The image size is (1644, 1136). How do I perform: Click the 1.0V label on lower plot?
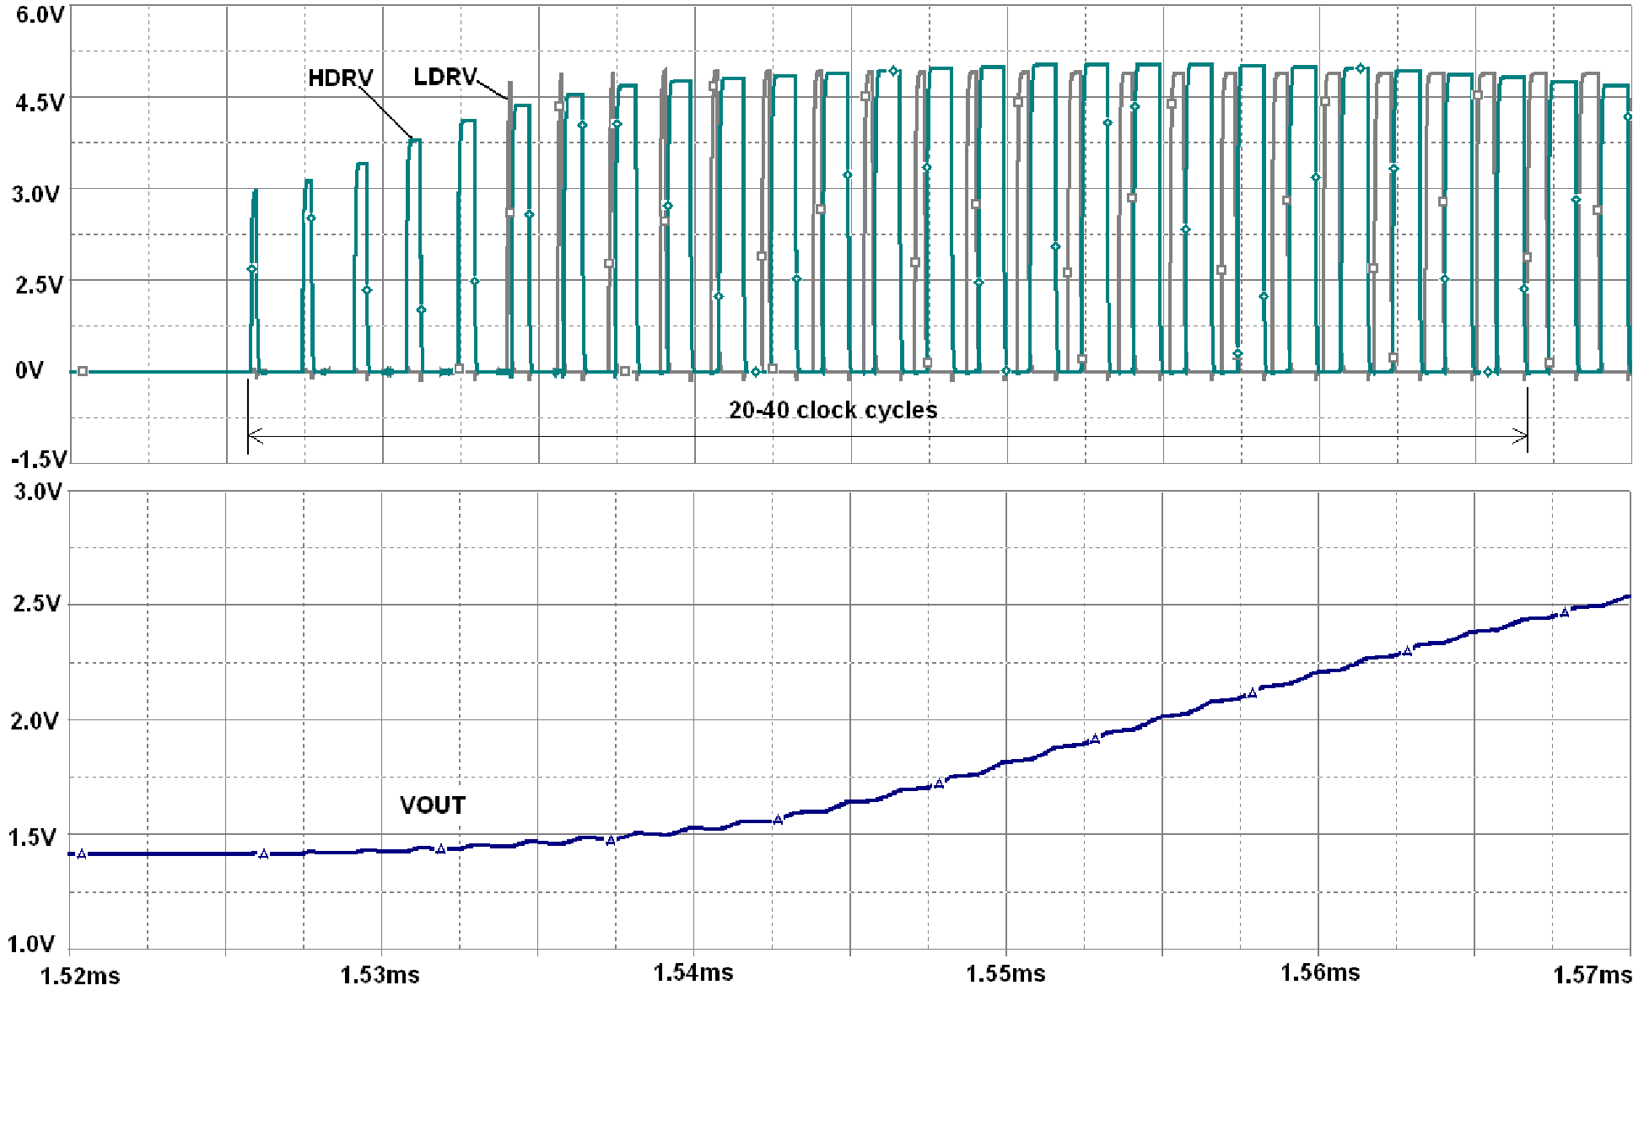[32, 944]
